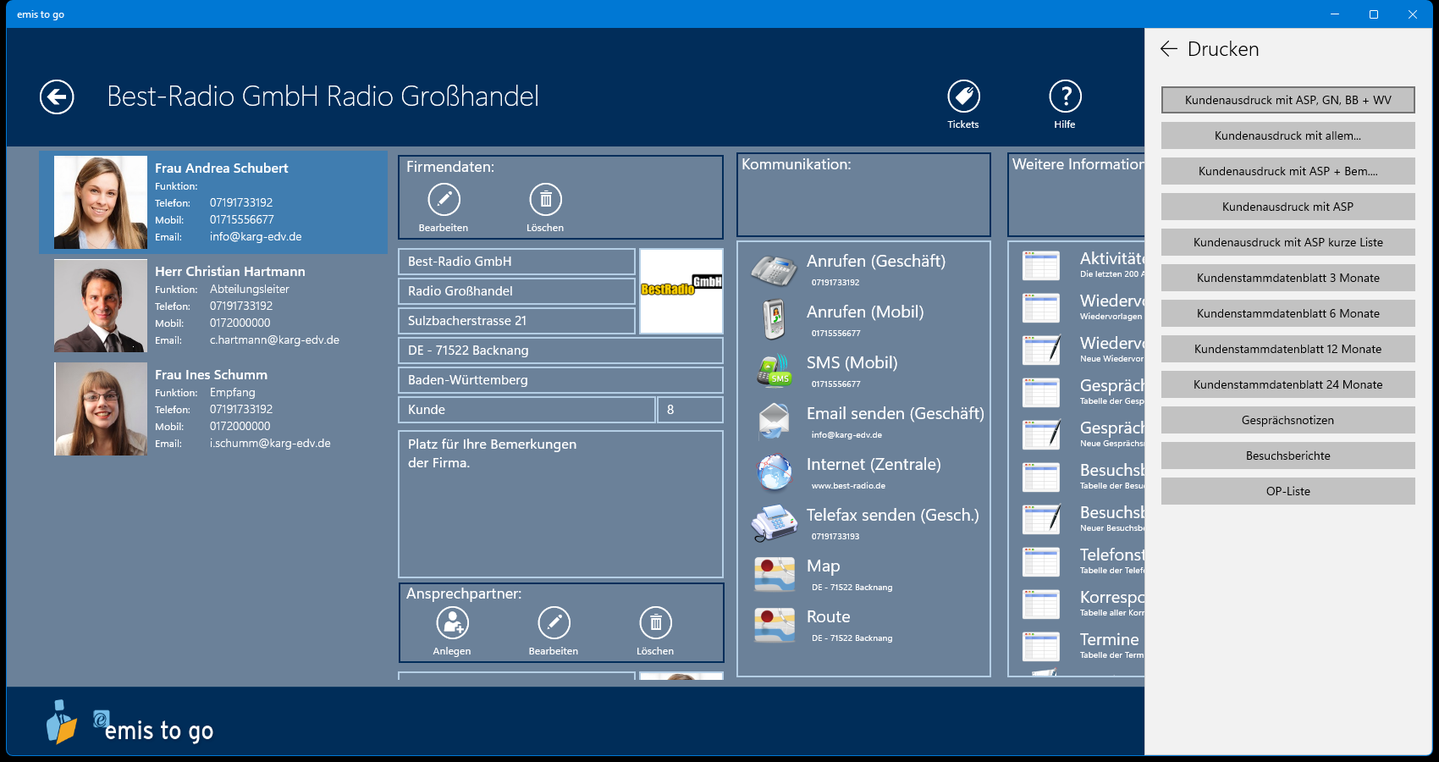The width and height of the screenshot is (1439, 762).
Task: Print Kundenstammdatenblatt 24 Monate
Action: coord(1288,384)
